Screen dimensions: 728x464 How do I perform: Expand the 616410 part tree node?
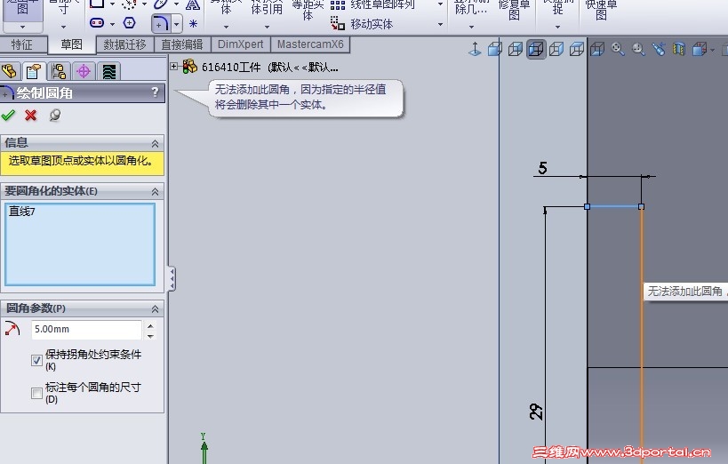click(x=173, y=67)
